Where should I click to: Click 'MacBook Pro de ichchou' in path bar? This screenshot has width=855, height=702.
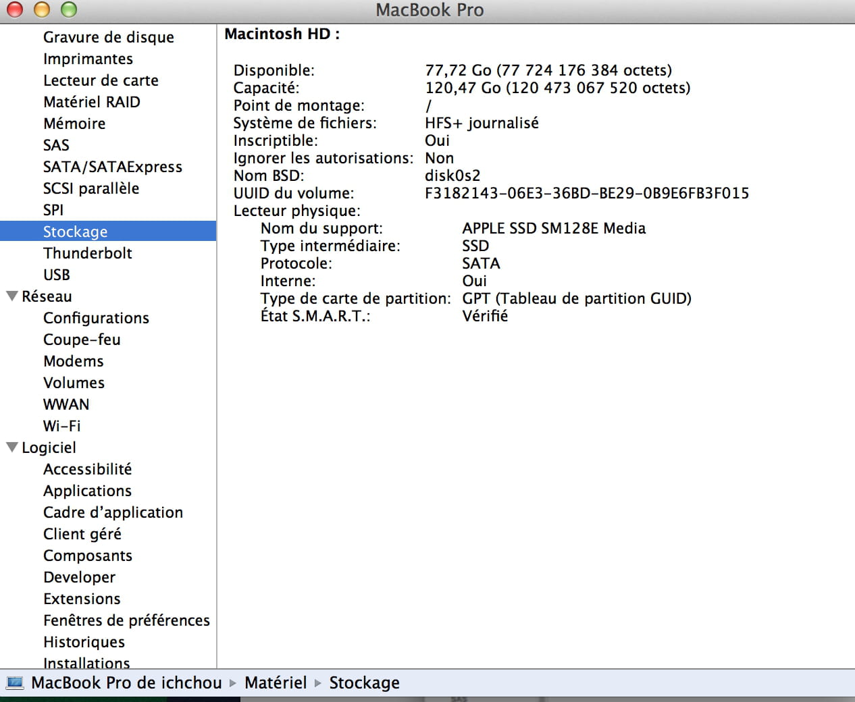126,683
